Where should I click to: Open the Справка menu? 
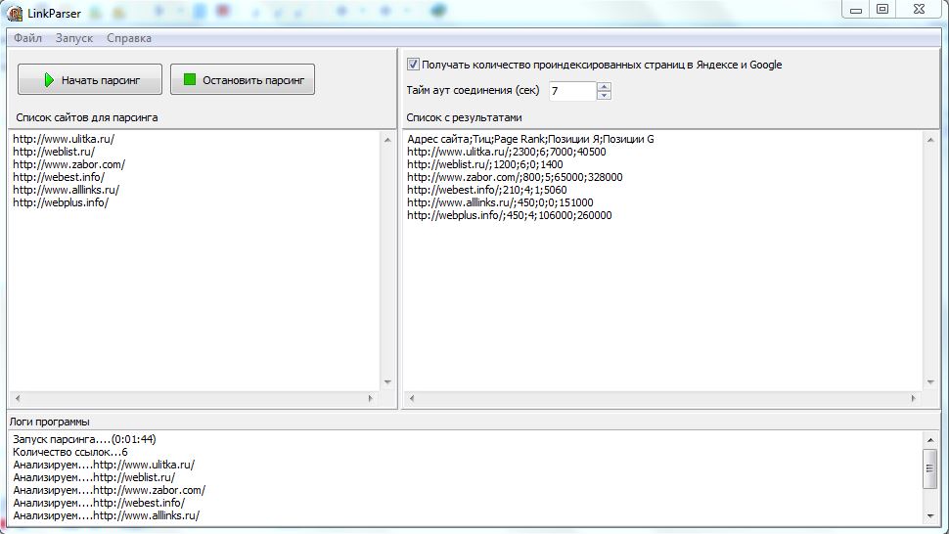pos(129,38)
